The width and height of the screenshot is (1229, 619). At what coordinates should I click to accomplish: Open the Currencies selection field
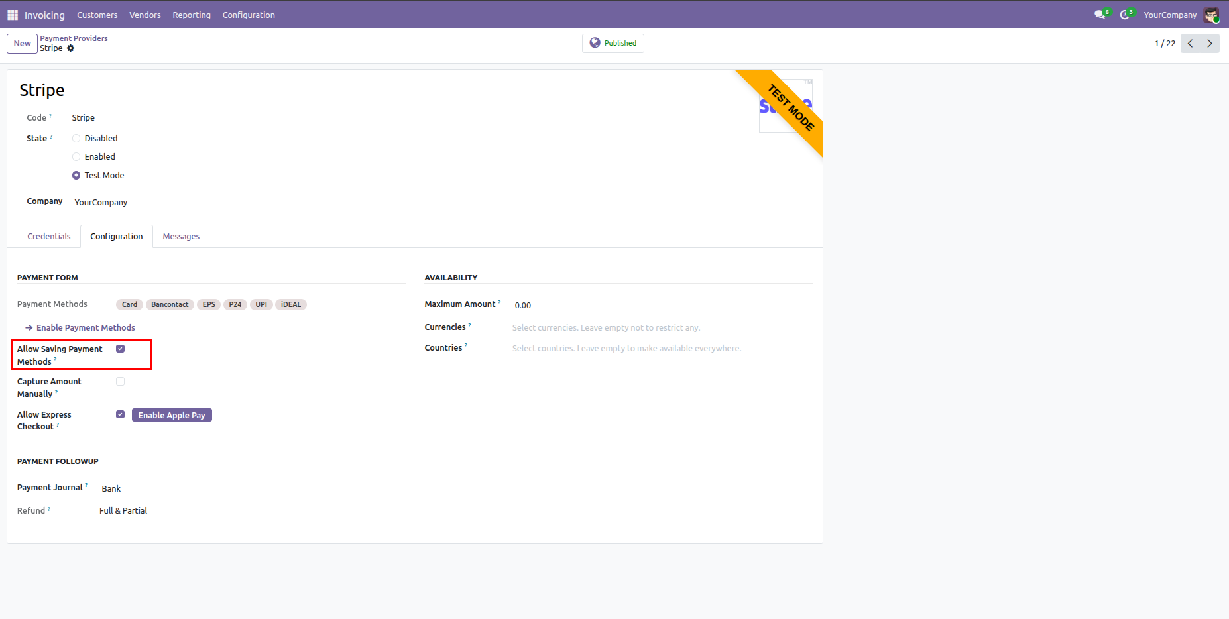(662, 328)
